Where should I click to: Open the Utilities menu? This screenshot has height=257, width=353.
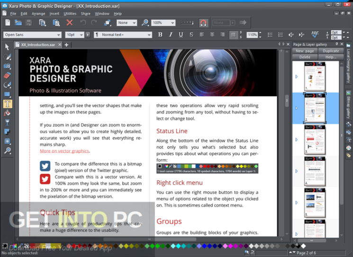[70, 14]
